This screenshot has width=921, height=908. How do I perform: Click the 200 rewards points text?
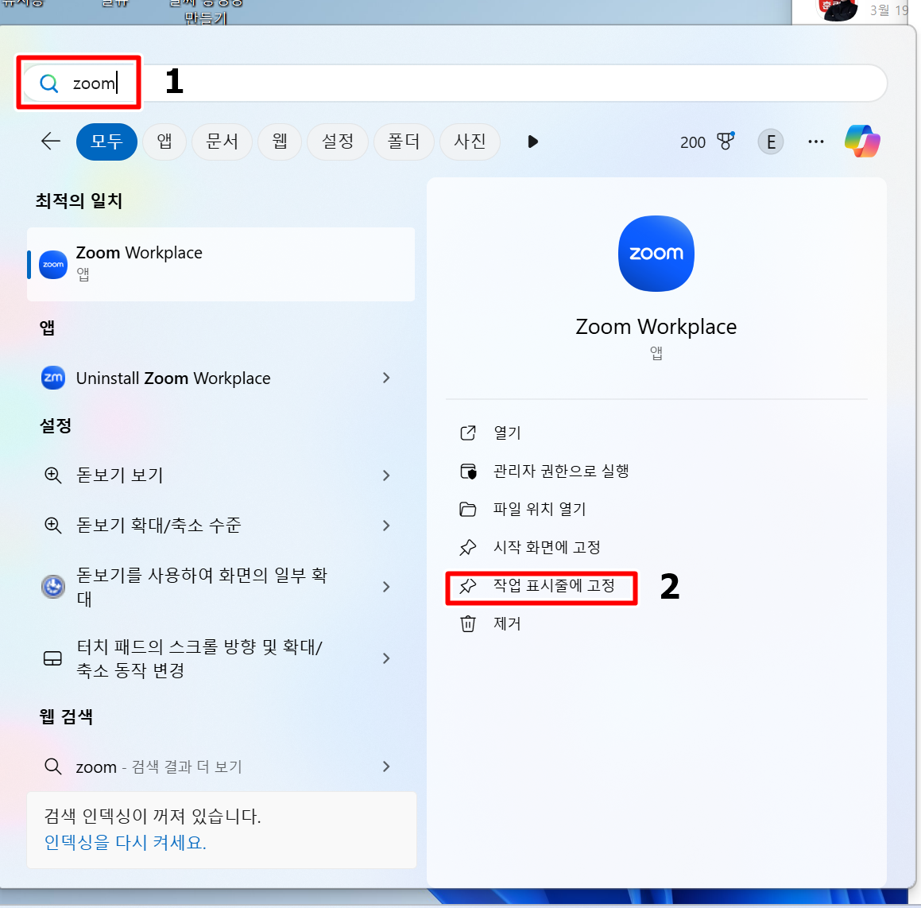(692, 142)
